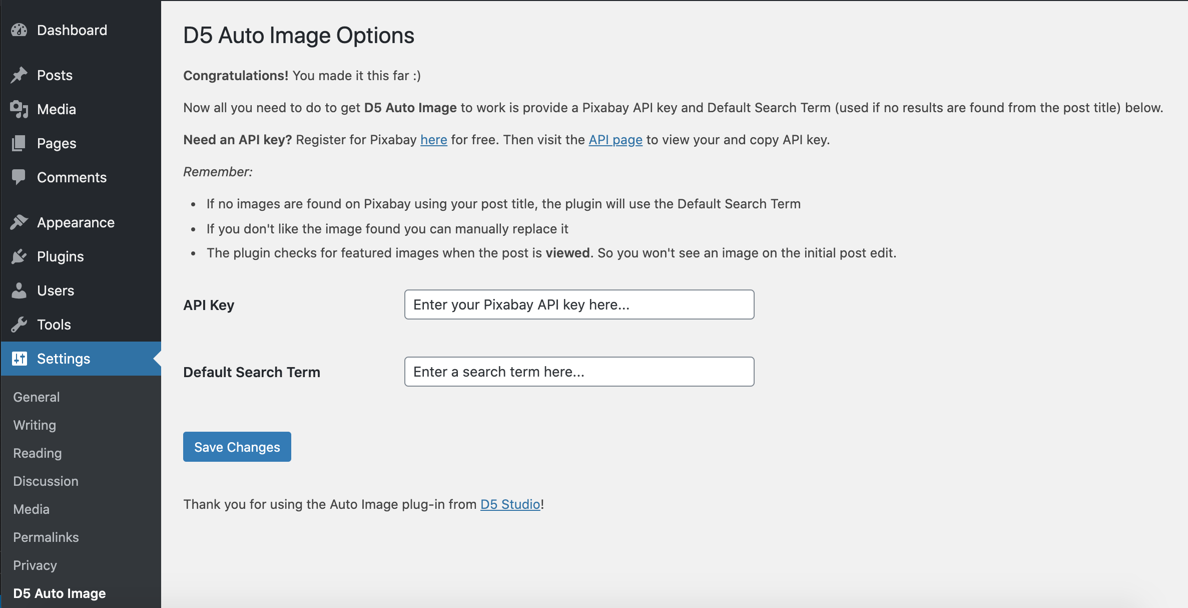Viewport: 1188px width, 608px height.
Task: Click the bullet about manually replacing the image
Action: coord(387,229)
